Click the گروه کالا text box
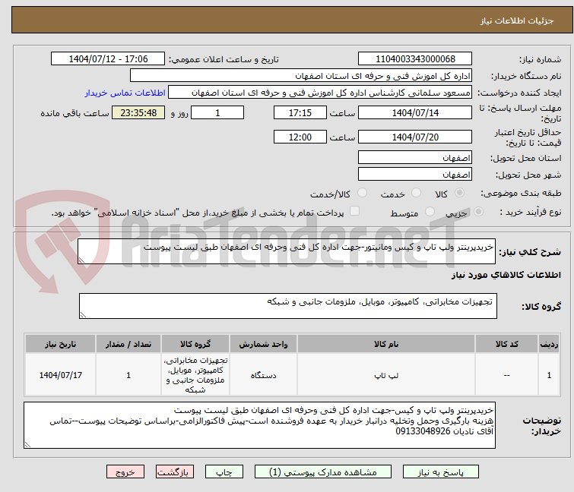Screen dimensions: 574x492 click(x=287, y=306)
